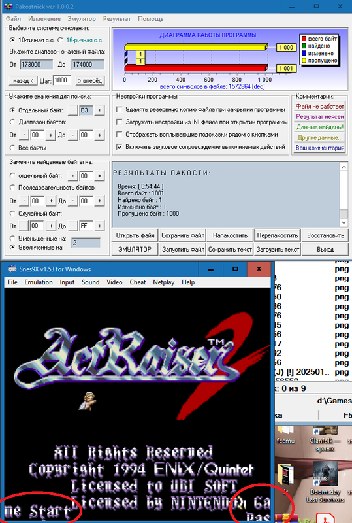Open the Результат menu
The width and height of the screenshot is (352, 523).
[x=117, y=19]
